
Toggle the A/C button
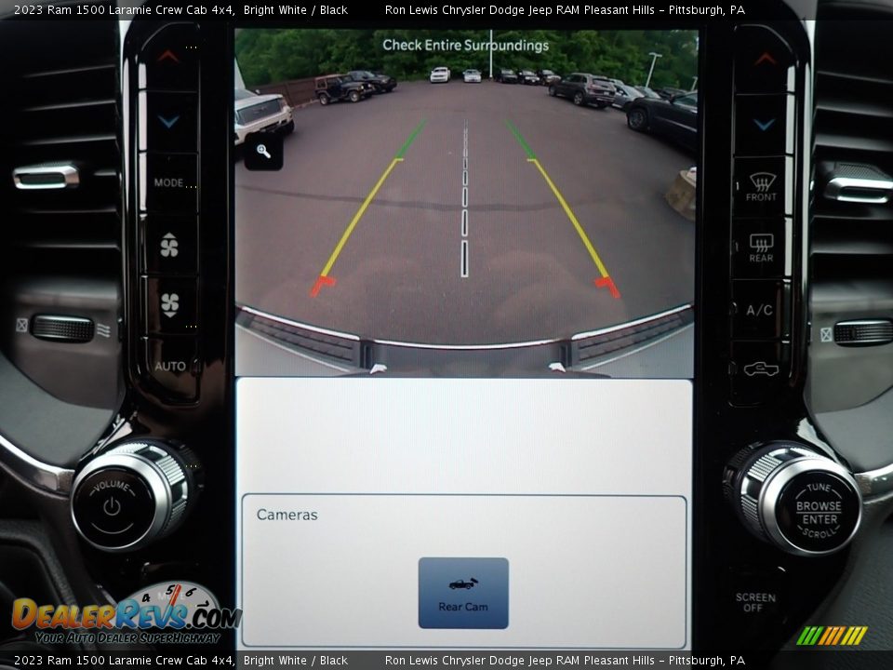tap(760, 310)
